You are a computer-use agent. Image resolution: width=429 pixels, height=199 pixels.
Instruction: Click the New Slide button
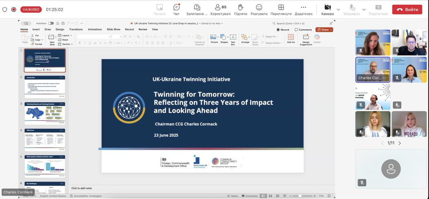[x=52, y=40]
